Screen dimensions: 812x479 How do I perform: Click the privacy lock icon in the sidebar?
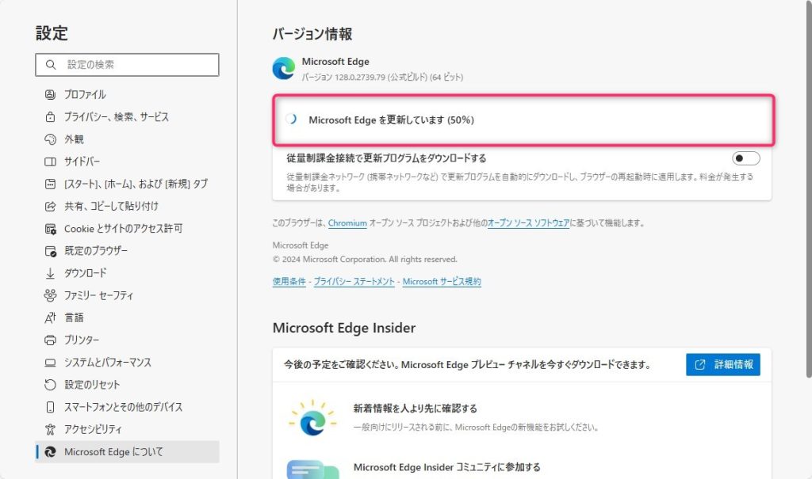pyautogui.click(x=50, y=116)
